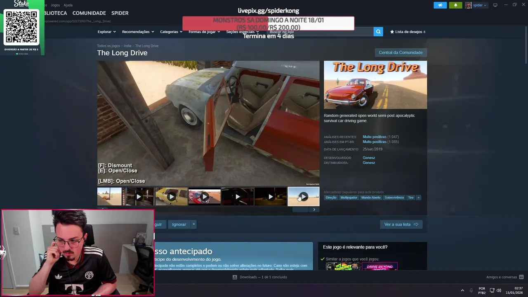The height and width of the screenshot is (297, 528).
Task: Click the Todos os jogos breadcrumb
Action: [108, 46]
